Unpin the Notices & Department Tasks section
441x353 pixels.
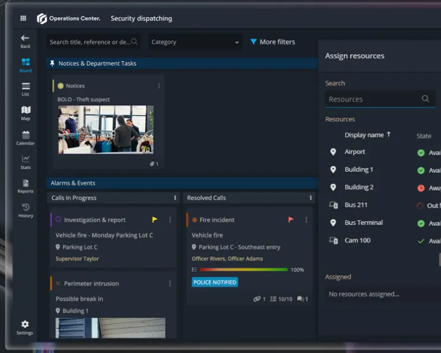52,64
